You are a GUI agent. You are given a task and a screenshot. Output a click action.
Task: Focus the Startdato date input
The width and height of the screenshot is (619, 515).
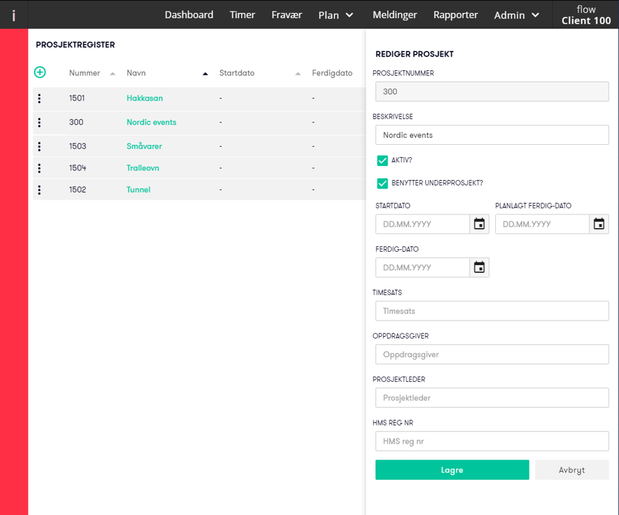pyautogui.click(x=423, y=224)
